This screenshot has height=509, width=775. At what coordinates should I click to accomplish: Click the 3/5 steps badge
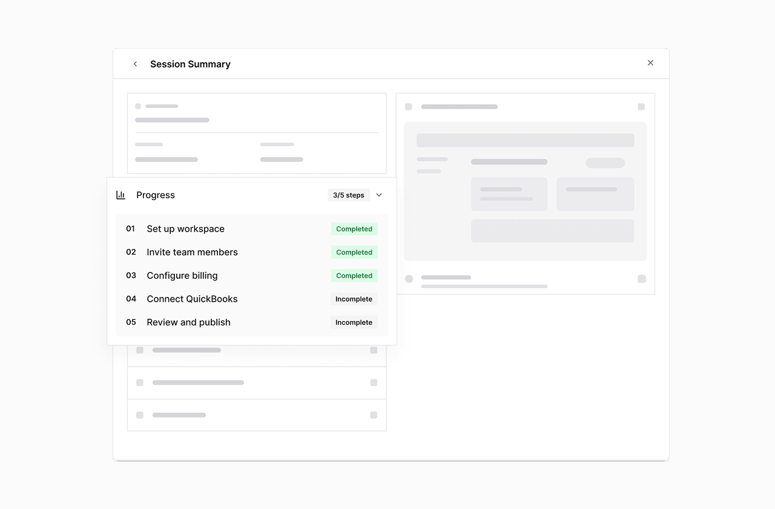[349, 195]
